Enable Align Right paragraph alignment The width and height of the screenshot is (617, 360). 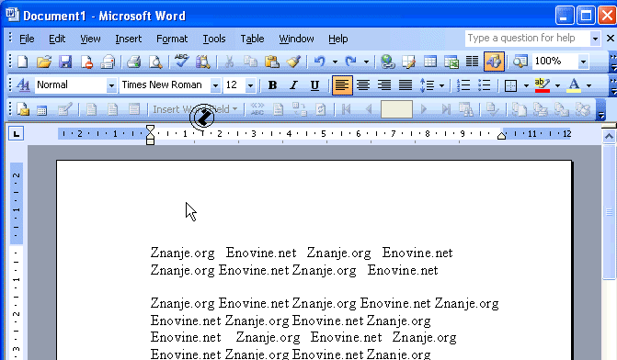[x=384, y=84]
